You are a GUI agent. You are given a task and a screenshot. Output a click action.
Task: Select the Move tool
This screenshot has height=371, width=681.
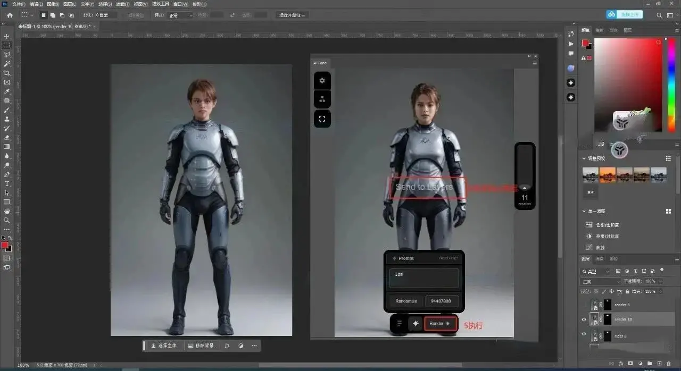(7, 36)
